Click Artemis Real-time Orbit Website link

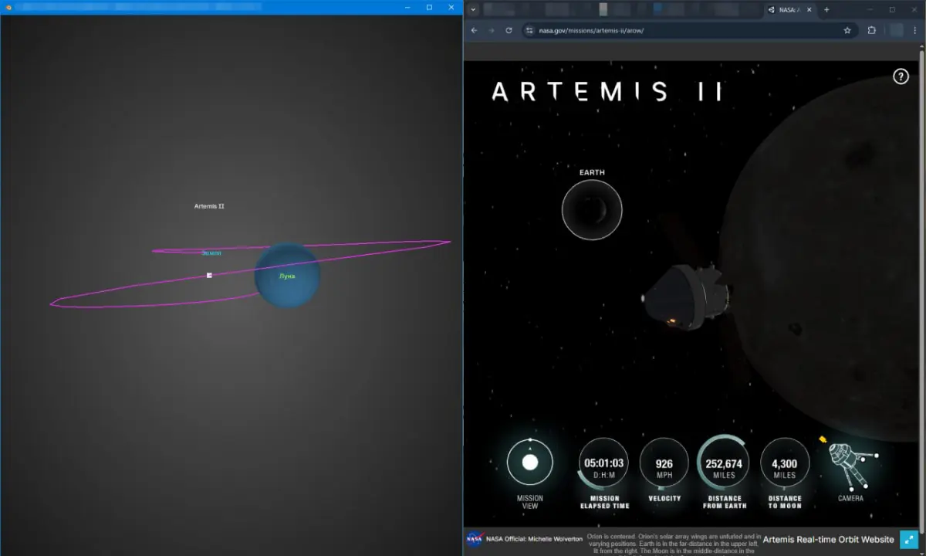coord(828,539)
